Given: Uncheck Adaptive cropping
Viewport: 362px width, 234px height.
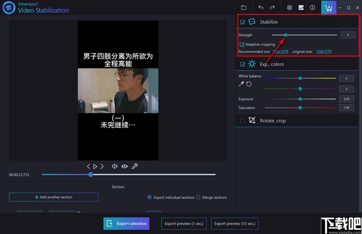Looking at the screenshot, I should tap(242, 44).
